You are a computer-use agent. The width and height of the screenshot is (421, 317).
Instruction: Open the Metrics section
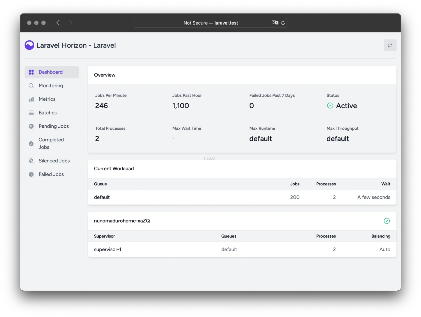click(52, 99)
